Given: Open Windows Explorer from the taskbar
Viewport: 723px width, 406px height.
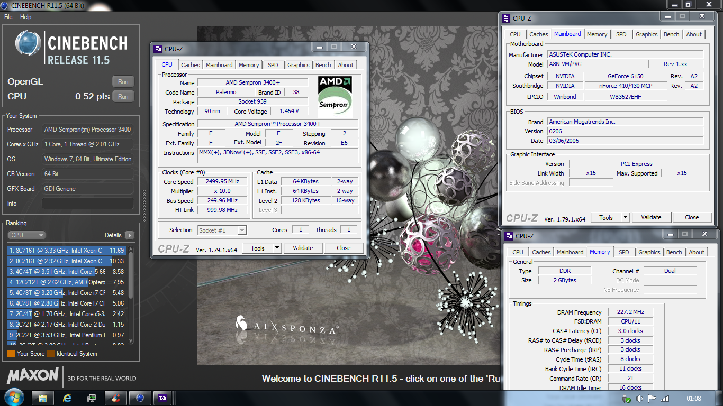Looking at the screenshot, I should pos(43,398).
